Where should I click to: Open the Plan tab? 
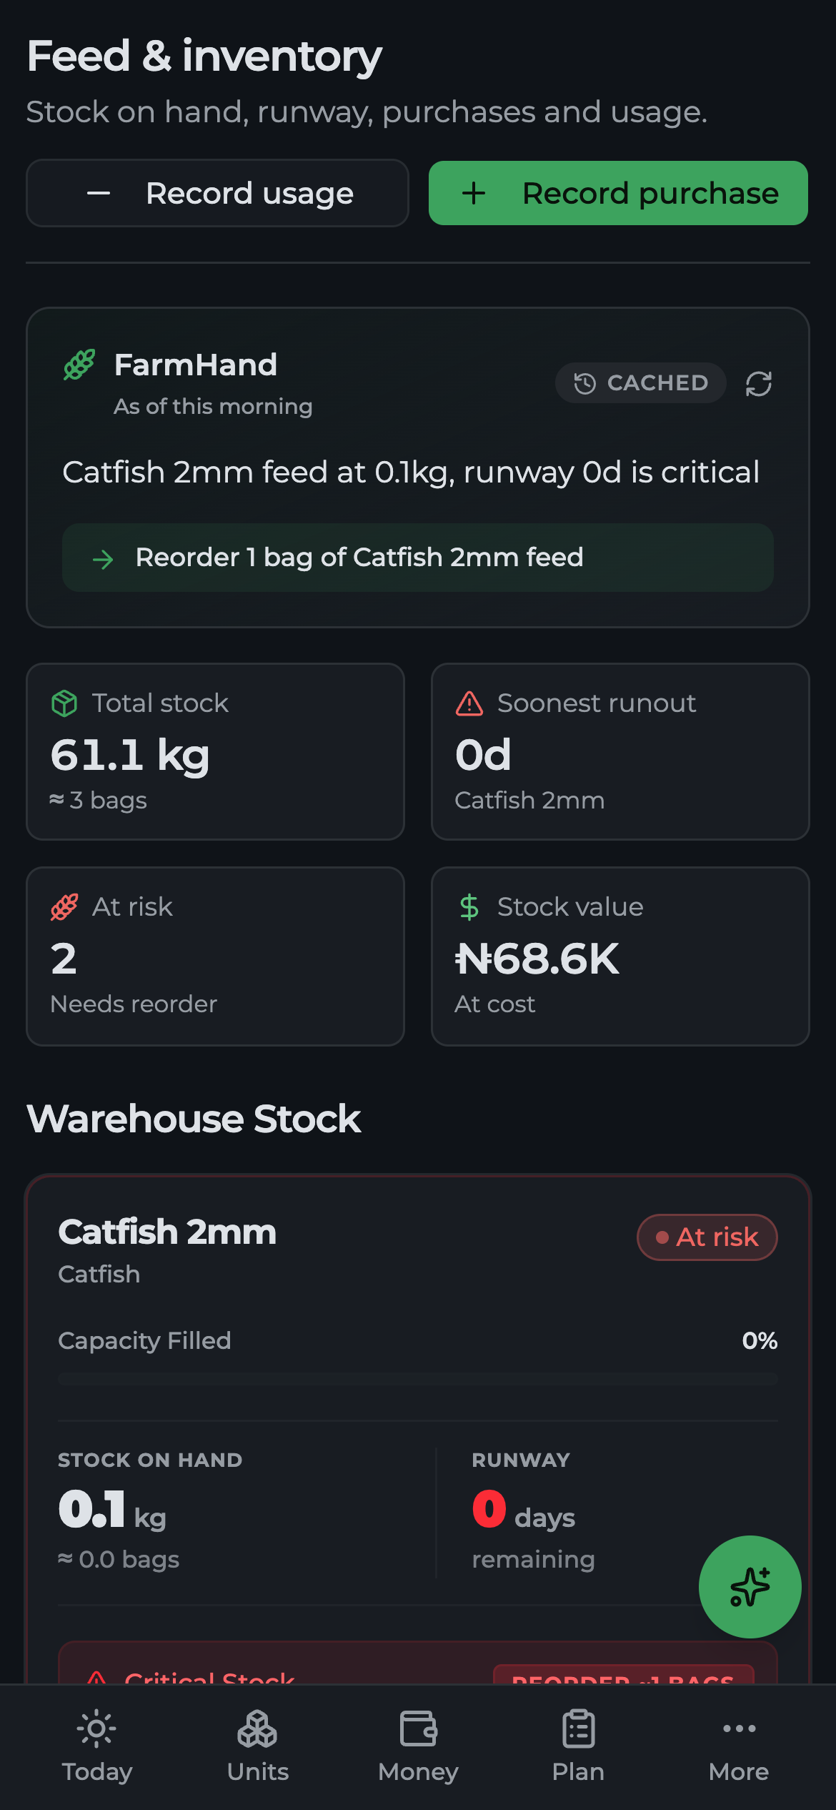click(x=578, y=1747)
